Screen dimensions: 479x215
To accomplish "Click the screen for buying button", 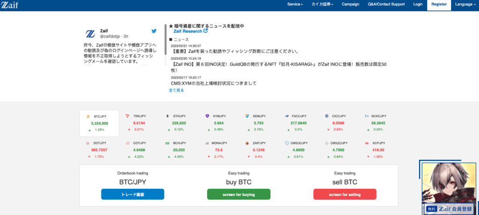I will [x=239, y=194].
